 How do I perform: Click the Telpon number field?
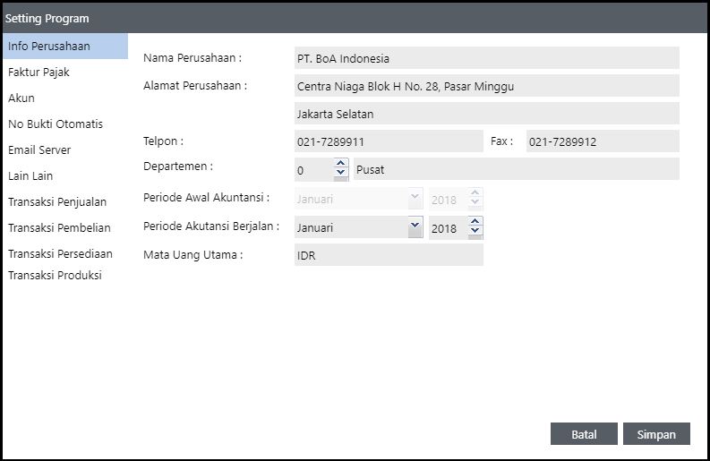tap(388, 141)
